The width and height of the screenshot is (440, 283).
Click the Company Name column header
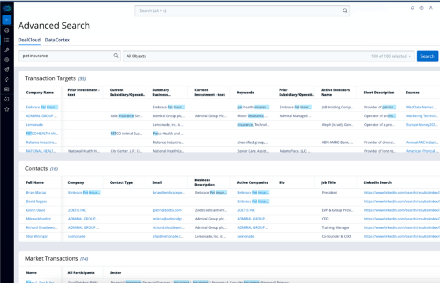[40, 92]
